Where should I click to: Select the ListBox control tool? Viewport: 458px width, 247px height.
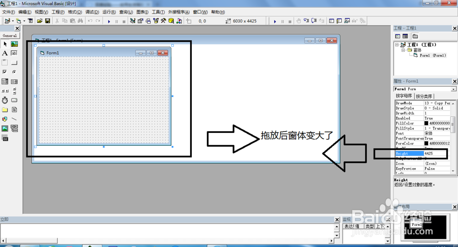click(x=14, y=82)
